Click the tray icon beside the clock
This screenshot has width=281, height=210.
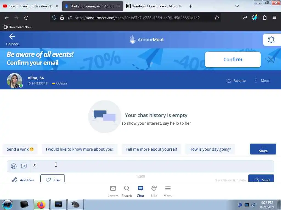tap(253, 205)
